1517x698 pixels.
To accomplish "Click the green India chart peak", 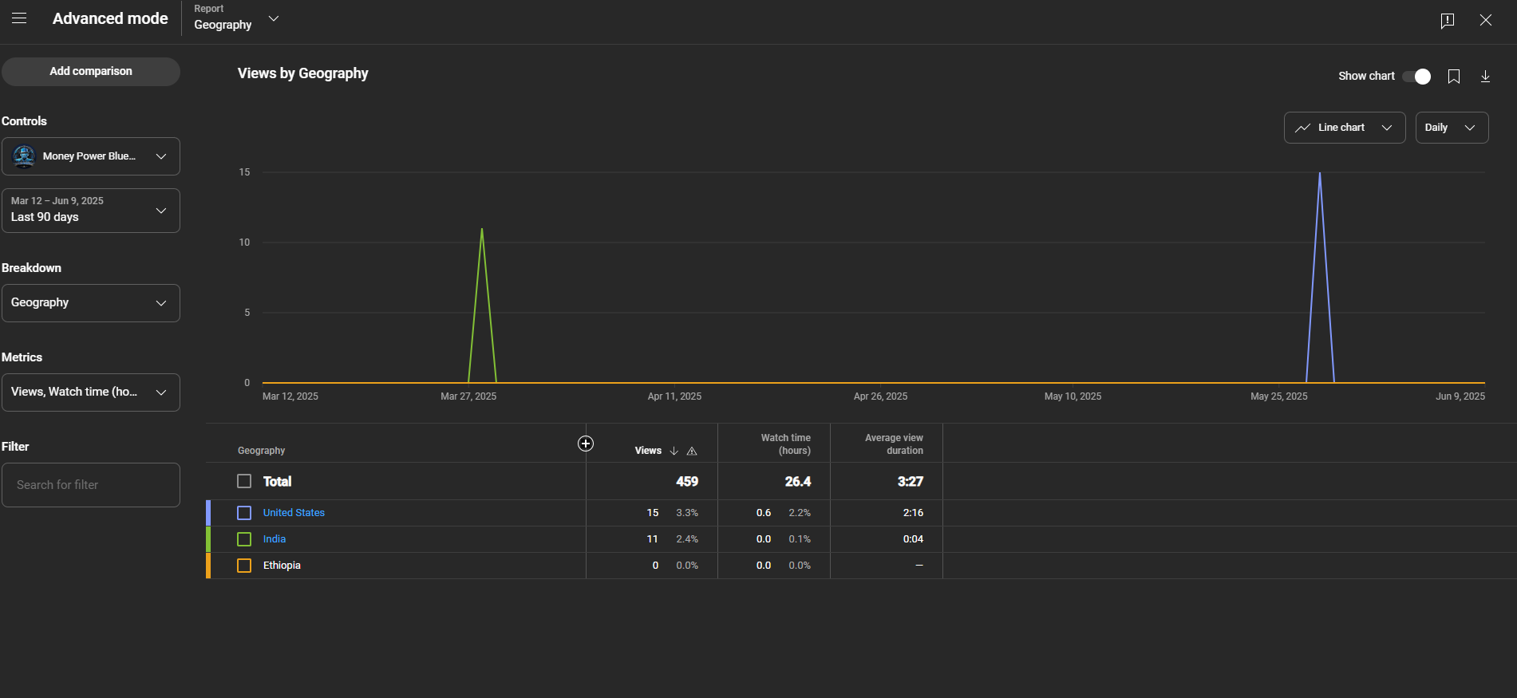I will (482, 229).
